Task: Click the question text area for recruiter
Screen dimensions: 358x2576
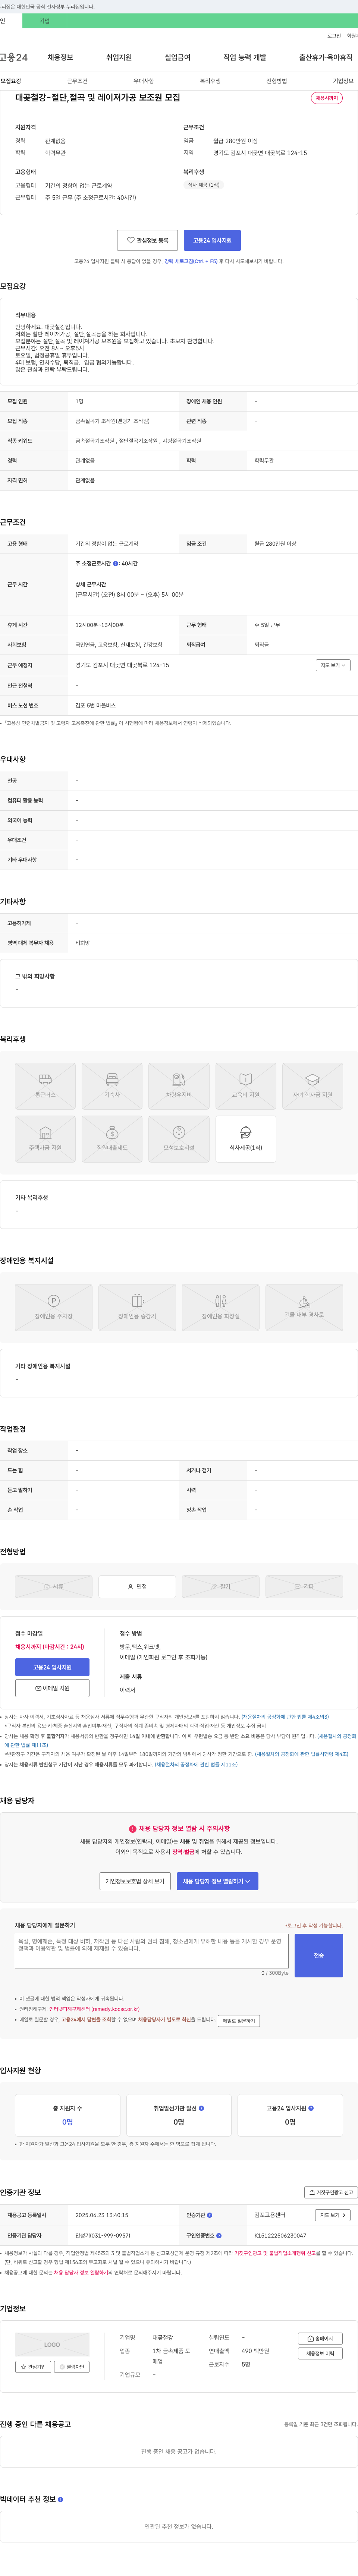Action: point(152,1951)
